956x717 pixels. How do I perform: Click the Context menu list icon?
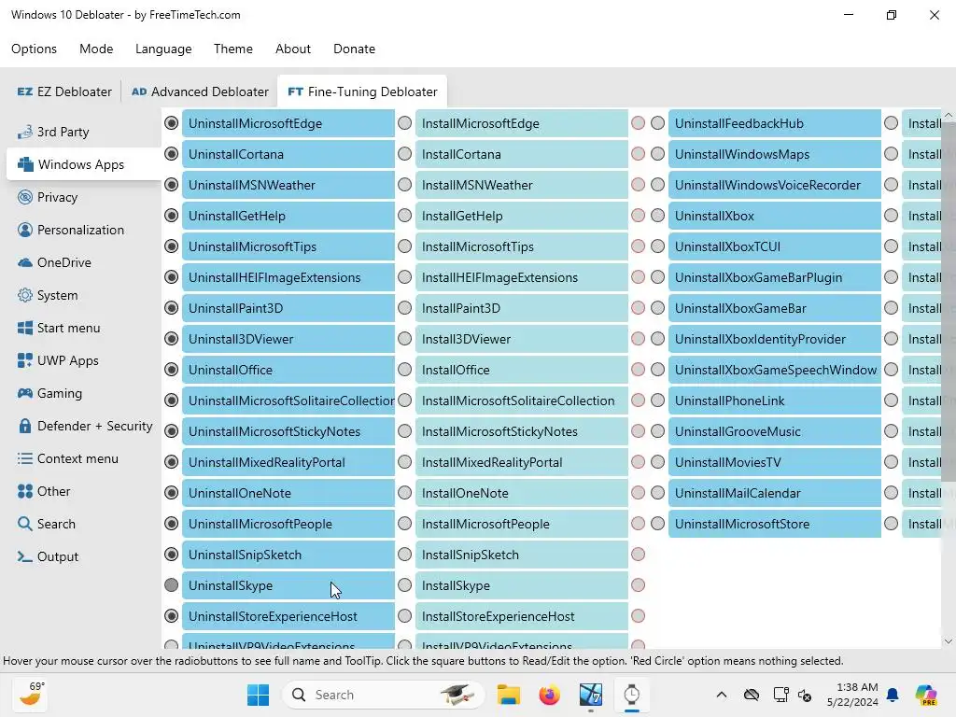(25, 458)
